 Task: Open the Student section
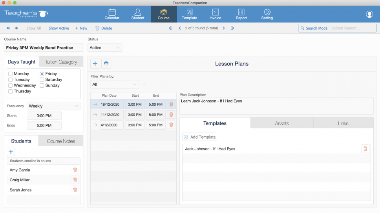tap(138, 14)
